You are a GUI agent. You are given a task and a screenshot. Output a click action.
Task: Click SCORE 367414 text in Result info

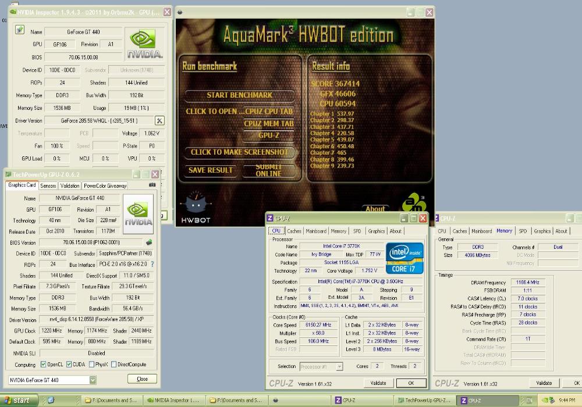(335, 84)
